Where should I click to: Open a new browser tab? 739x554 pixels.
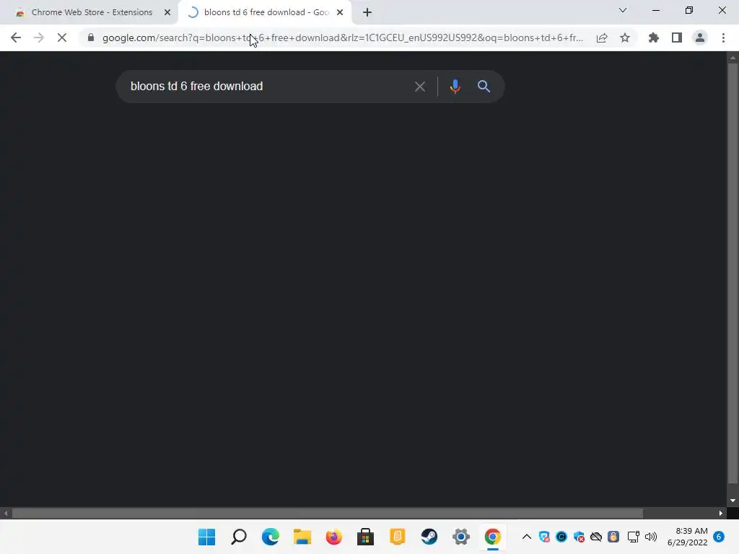(367, 12)
